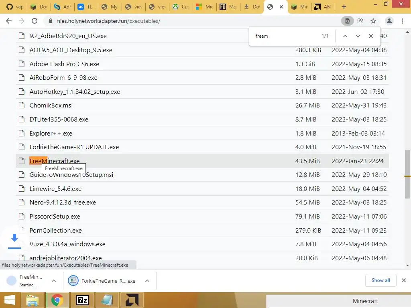The image size is (411, 308).
Task: Close the downloads bar
Action: (404, 280)
